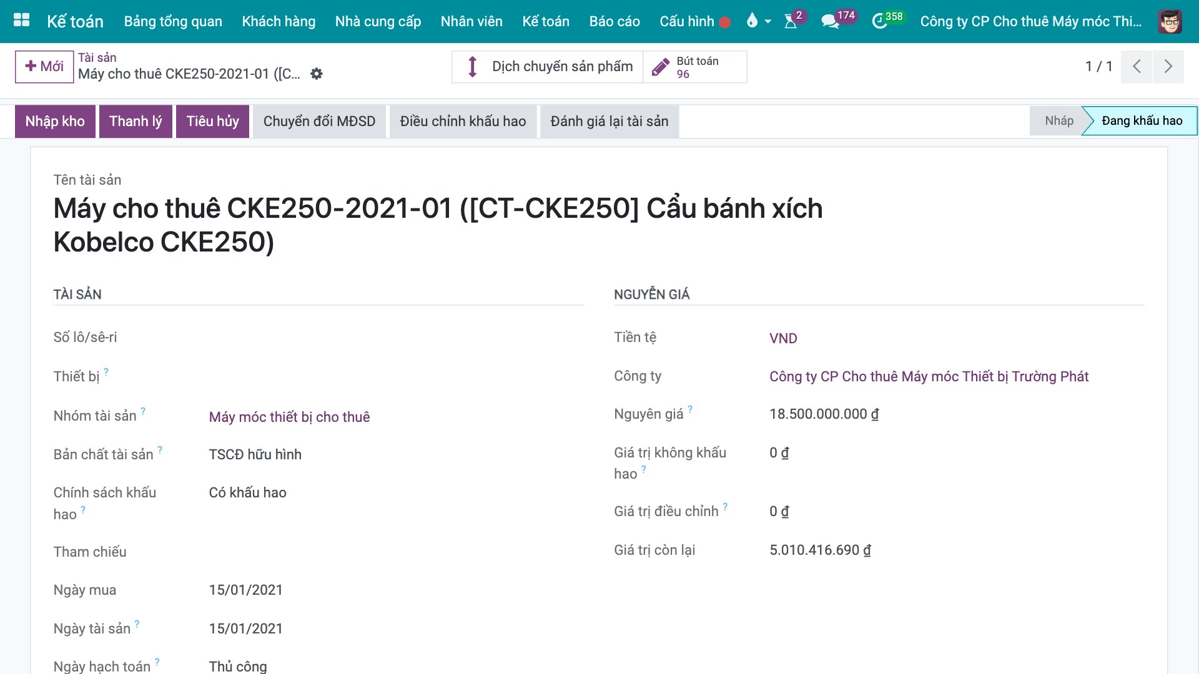The width and height of the screenshot is (1199, 674).
Task: Click Đánh giá lại tài sản button
Action: coord(609,121)
